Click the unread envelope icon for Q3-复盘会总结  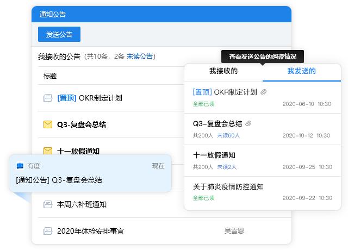[x=47, y=124]
